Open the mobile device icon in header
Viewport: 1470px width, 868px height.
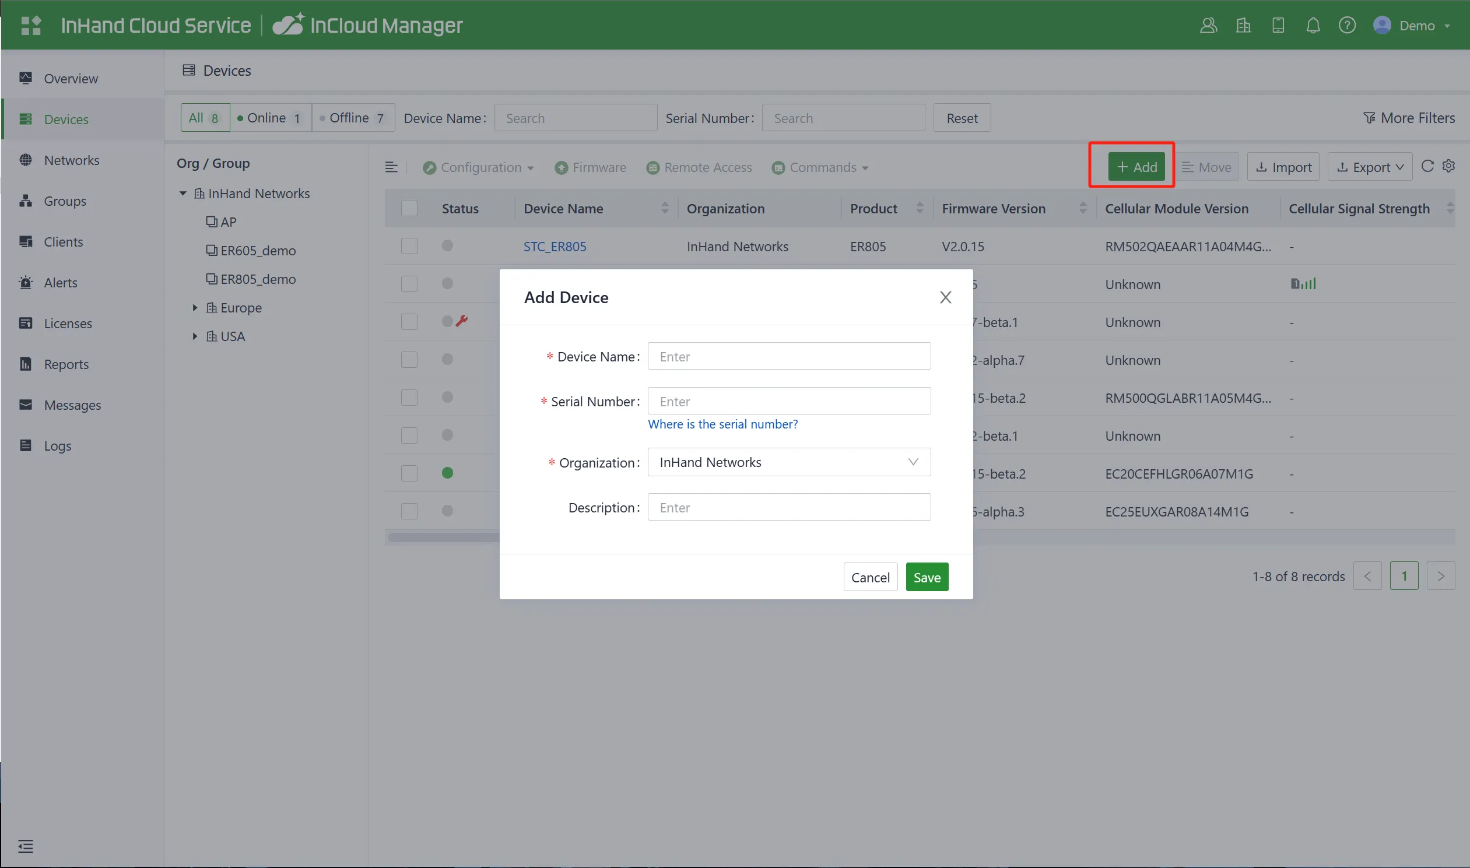point(1278,25)
